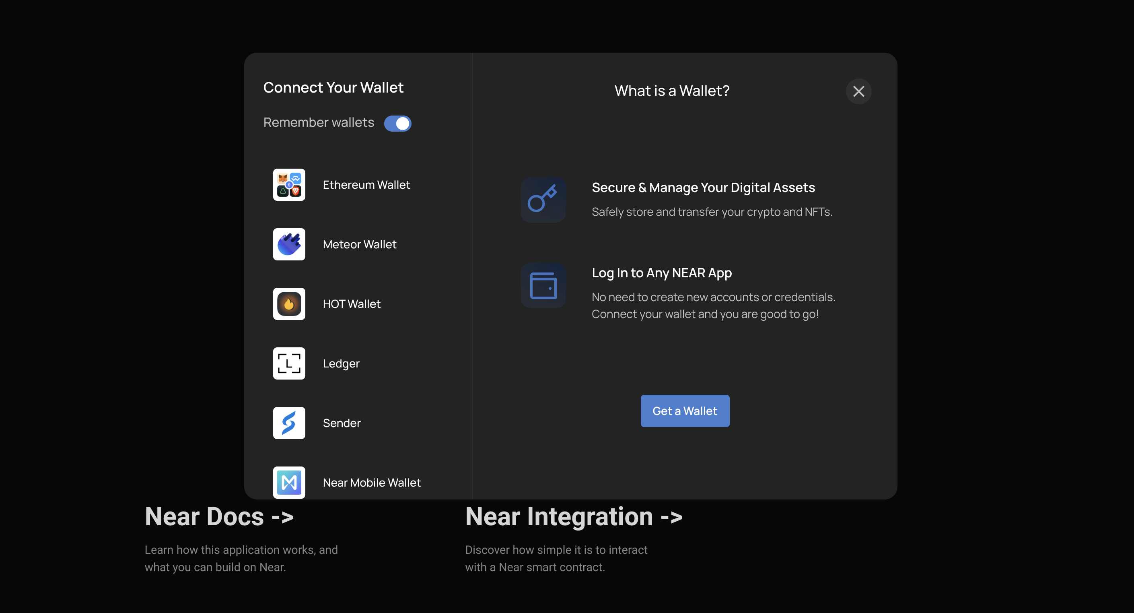The height and width of the screenshot is (613, 1134).
Task: Click the Near Mobile Wallet icon
Action: (x=289, y=482)
